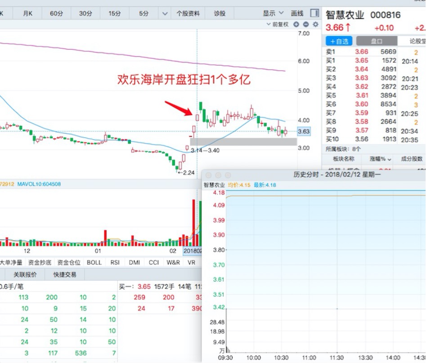
Task: Click the 画线 drawing tool button
Action: [297, 13]
